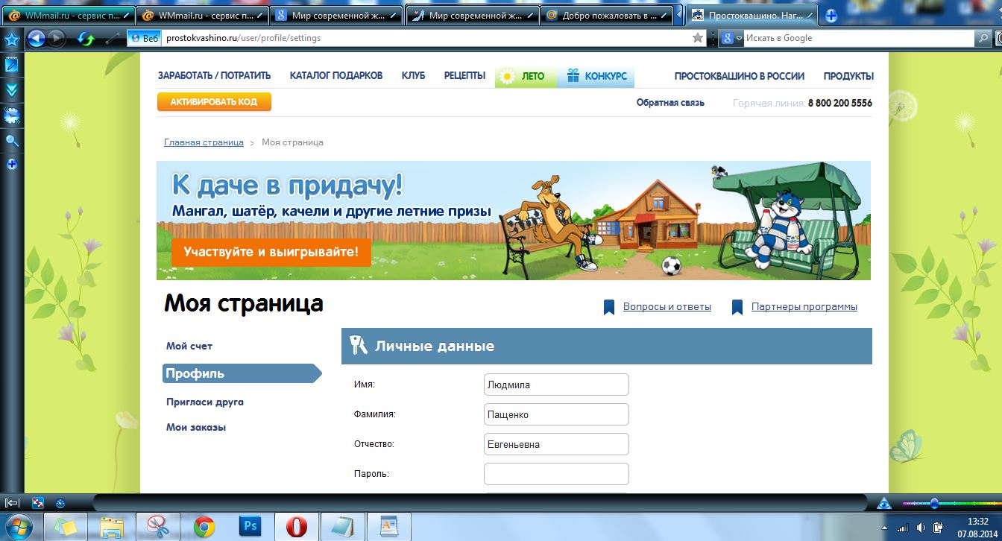Screen dimensions: 1002x541
Task: Click the Opera Link sync status bar icon
Action: [x=39, y=503]
